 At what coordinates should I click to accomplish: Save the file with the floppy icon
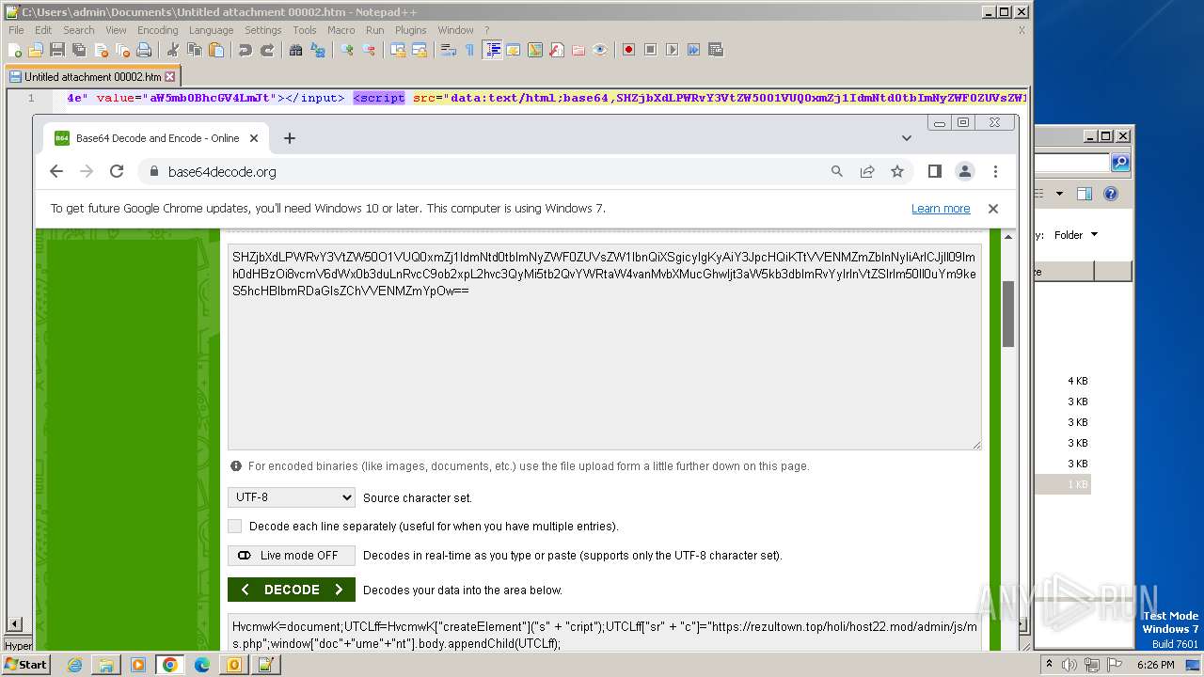pyautogui.click(x=57, y=50)
